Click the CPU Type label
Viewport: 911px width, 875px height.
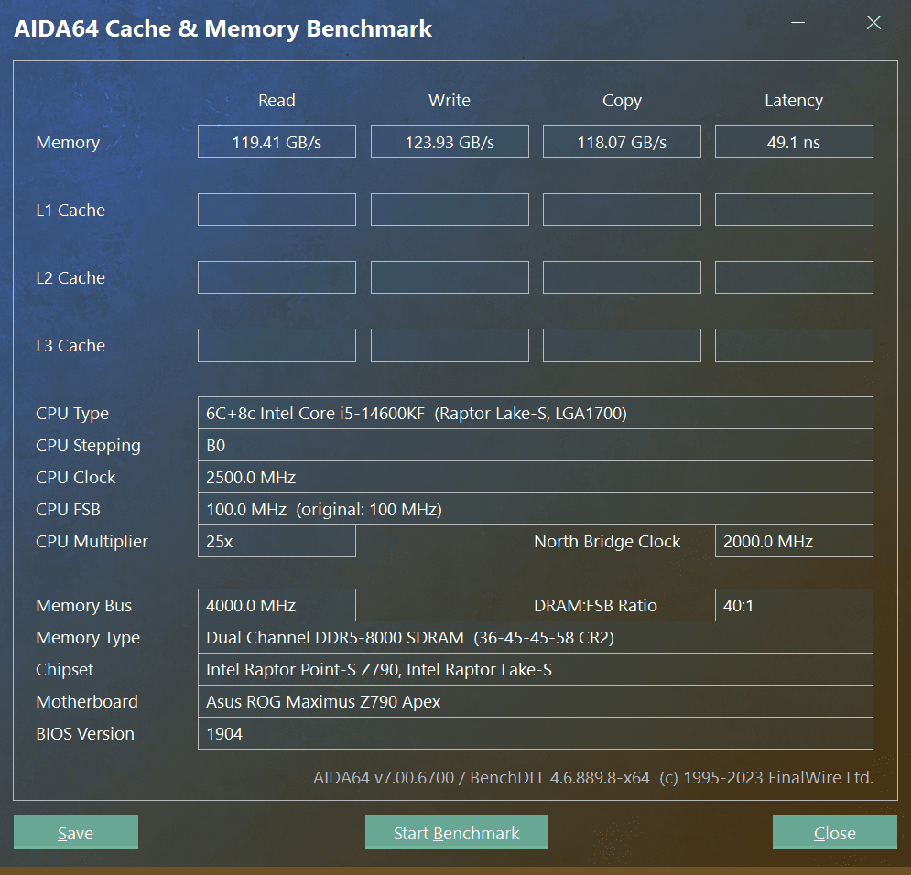pyautogui.click(x=72, y=414)
